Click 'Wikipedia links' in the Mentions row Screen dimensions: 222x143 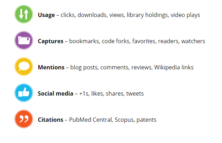(174, 67)
